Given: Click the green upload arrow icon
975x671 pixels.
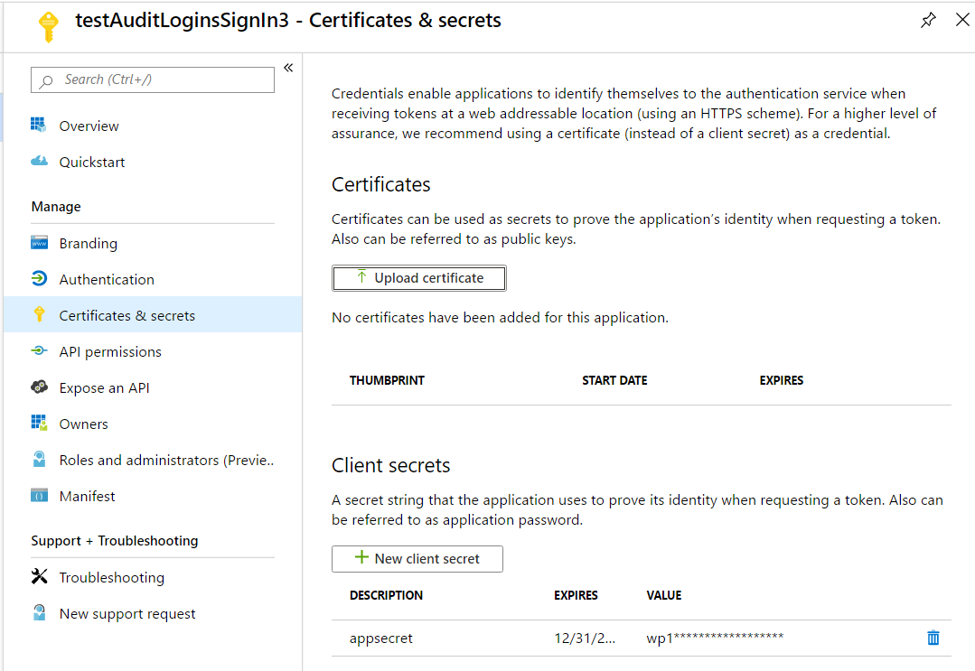Looking at the screenshot, I should click(x=361, y=276).
